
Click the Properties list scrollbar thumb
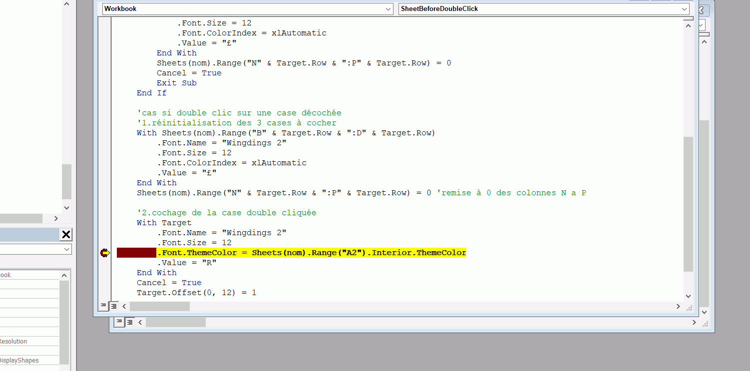[64, 322]
